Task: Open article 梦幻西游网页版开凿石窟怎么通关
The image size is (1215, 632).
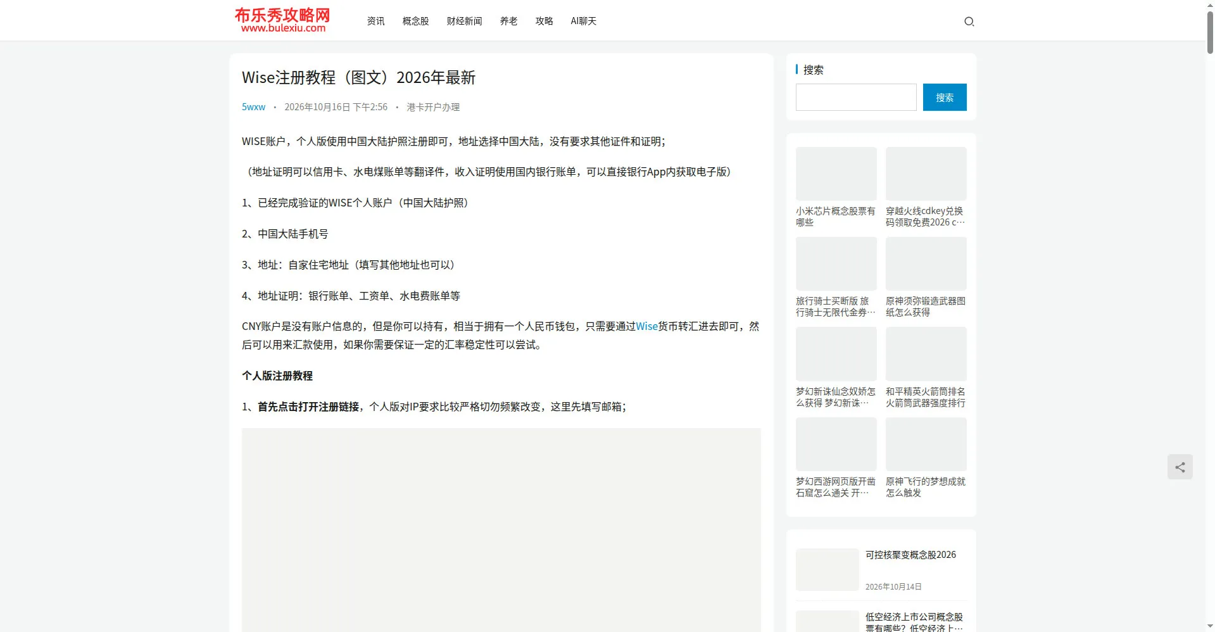Action: (835, 487)
